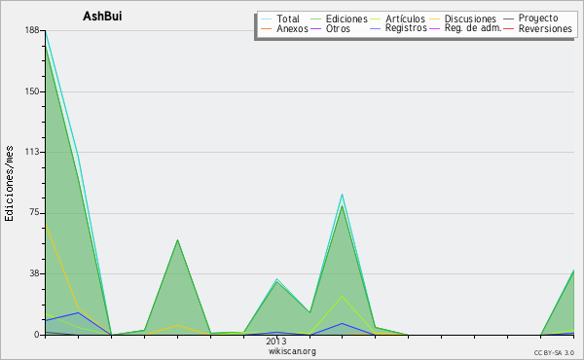Click the 75 y-axis label
This screenshot has width=584, height=360.
click(x=34, y=212)
